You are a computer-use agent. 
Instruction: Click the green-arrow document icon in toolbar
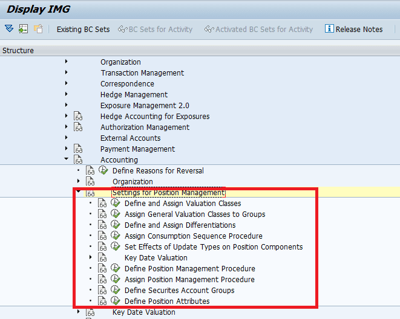coord(23,28)
